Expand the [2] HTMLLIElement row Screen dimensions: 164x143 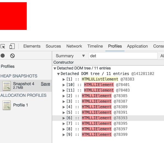[64, 96]
